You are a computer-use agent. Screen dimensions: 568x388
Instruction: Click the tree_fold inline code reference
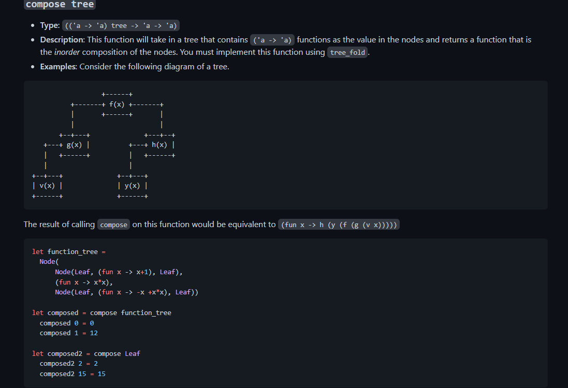pyautogui.click(x=347, y=52)
